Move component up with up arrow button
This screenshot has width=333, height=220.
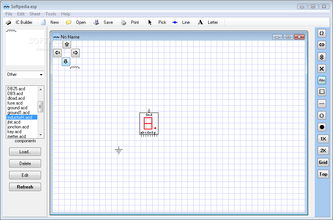tap(67, 44)
